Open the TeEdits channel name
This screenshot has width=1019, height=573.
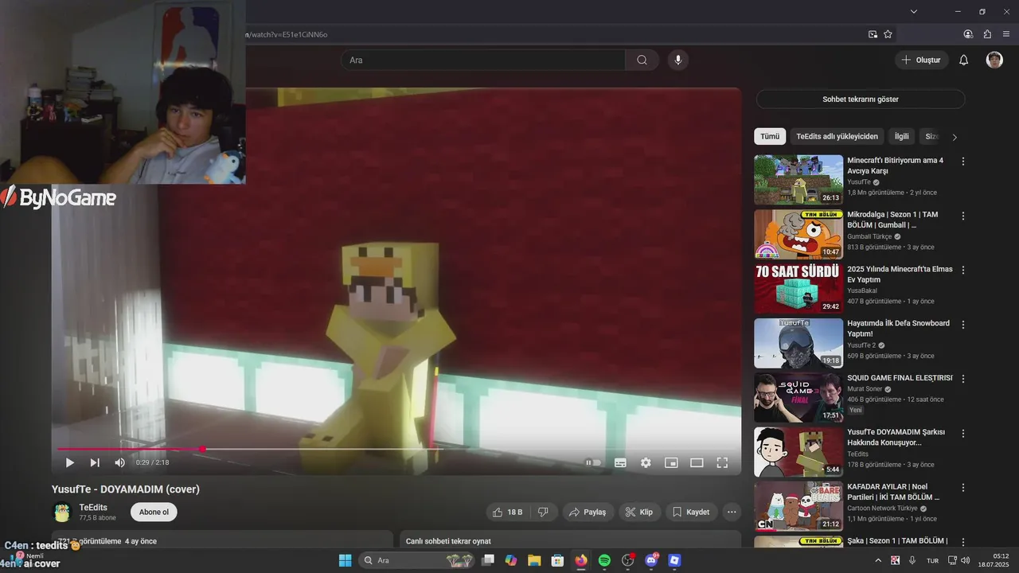pyautogui.click(x=93, y=508)
